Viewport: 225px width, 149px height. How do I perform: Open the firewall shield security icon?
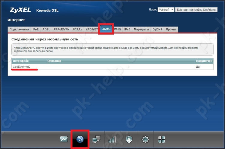129,139
